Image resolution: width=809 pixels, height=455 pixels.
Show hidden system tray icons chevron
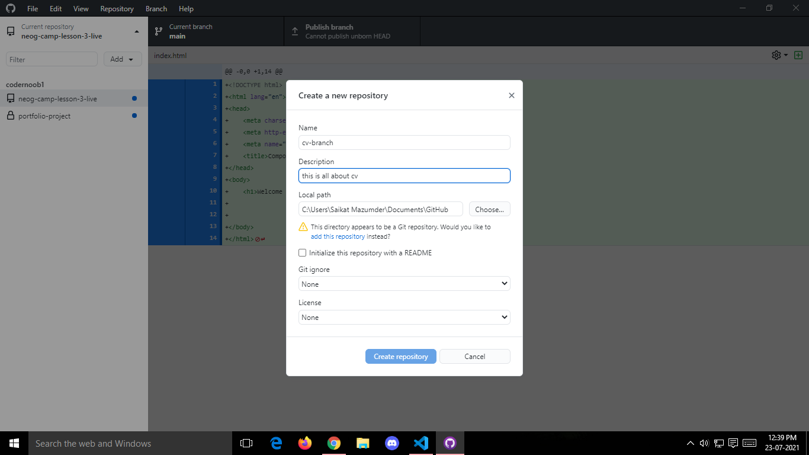click(x=691, y=443)
